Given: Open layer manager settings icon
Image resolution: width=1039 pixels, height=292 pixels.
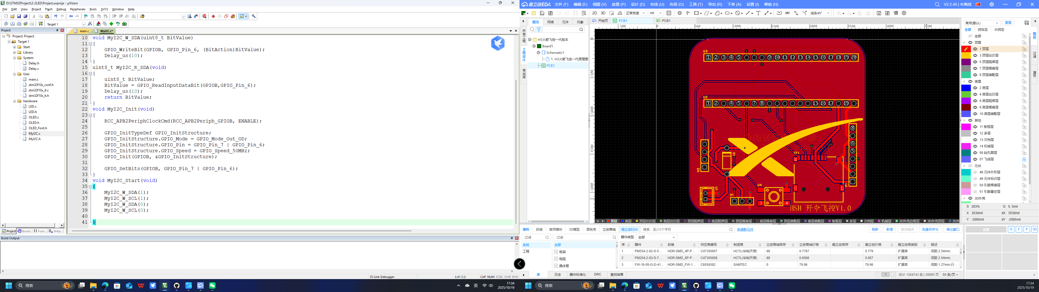Looking at the screenshot, I should [1027, 23].
